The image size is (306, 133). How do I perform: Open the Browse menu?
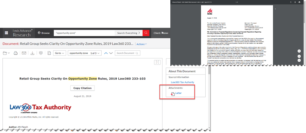[x=44, y=33]
